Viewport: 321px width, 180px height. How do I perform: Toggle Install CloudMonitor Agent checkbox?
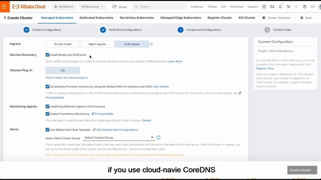click(x=47, y=106)
